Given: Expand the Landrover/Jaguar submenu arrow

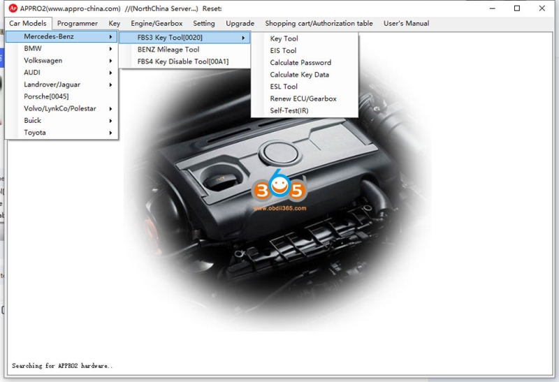Looking at the screenshot, I should click(111, 85).
